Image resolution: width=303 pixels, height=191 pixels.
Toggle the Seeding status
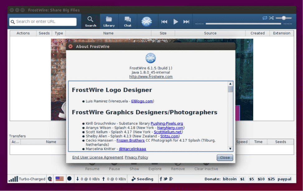(x=142, y=179)
